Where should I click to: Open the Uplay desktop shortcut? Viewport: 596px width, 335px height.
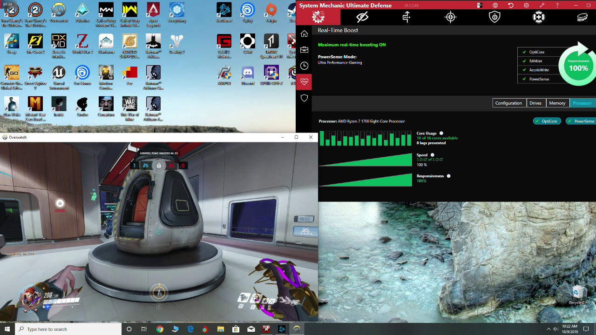(x=248, y=13)
